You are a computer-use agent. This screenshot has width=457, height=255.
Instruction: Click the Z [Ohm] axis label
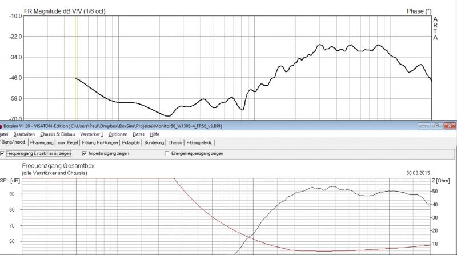tap(441, 181)
